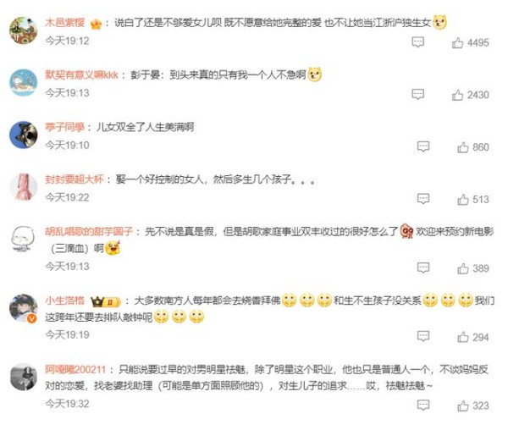The height and width of the screenshot is (430, 508).
Task: Reply to the 封封要超大杯 comment
Action: (x=423, y=199)
